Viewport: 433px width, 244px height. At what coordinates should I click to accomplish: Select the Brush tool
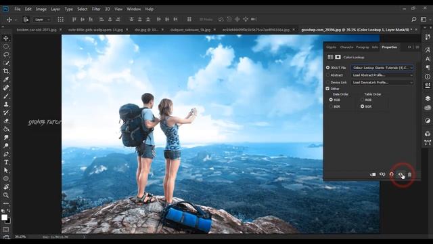[x=6, y=96]
